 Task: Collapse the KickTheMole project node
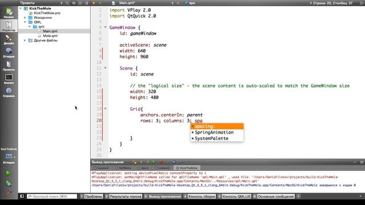21,9
